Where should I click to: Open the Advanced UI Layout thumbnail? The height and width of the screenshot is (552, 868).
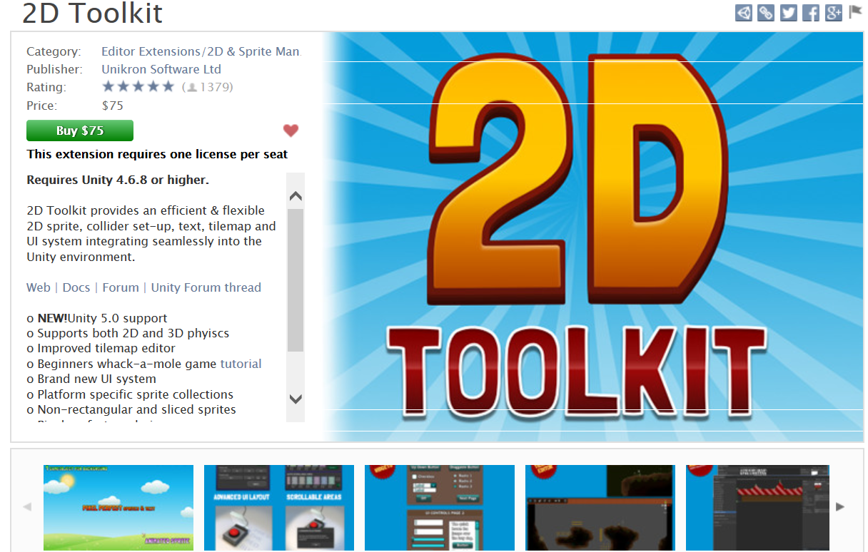coord(279,508)
